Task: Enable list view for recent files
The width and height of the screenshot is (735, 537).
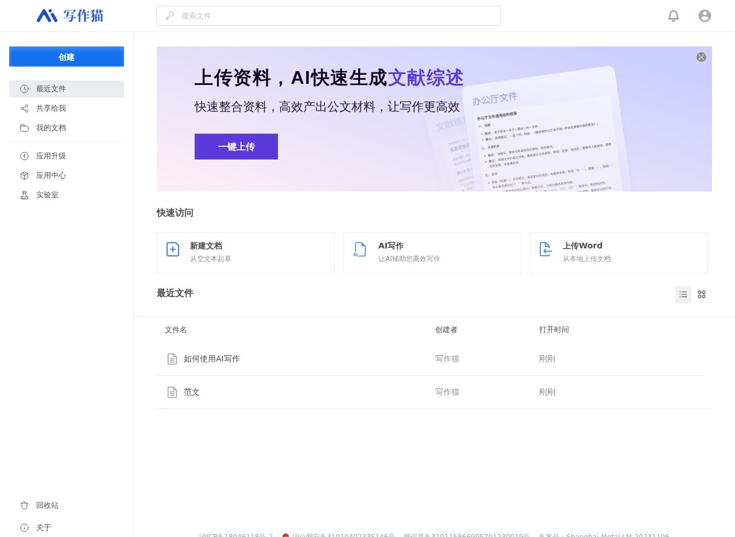Action: (683, 294)
